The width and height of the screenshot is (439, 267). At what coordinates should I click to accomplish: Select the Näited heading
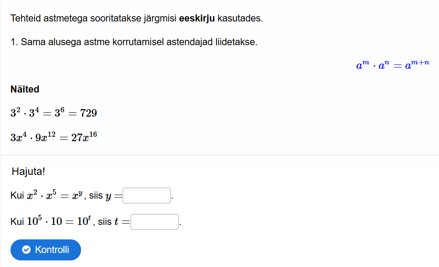pos(25,89)
